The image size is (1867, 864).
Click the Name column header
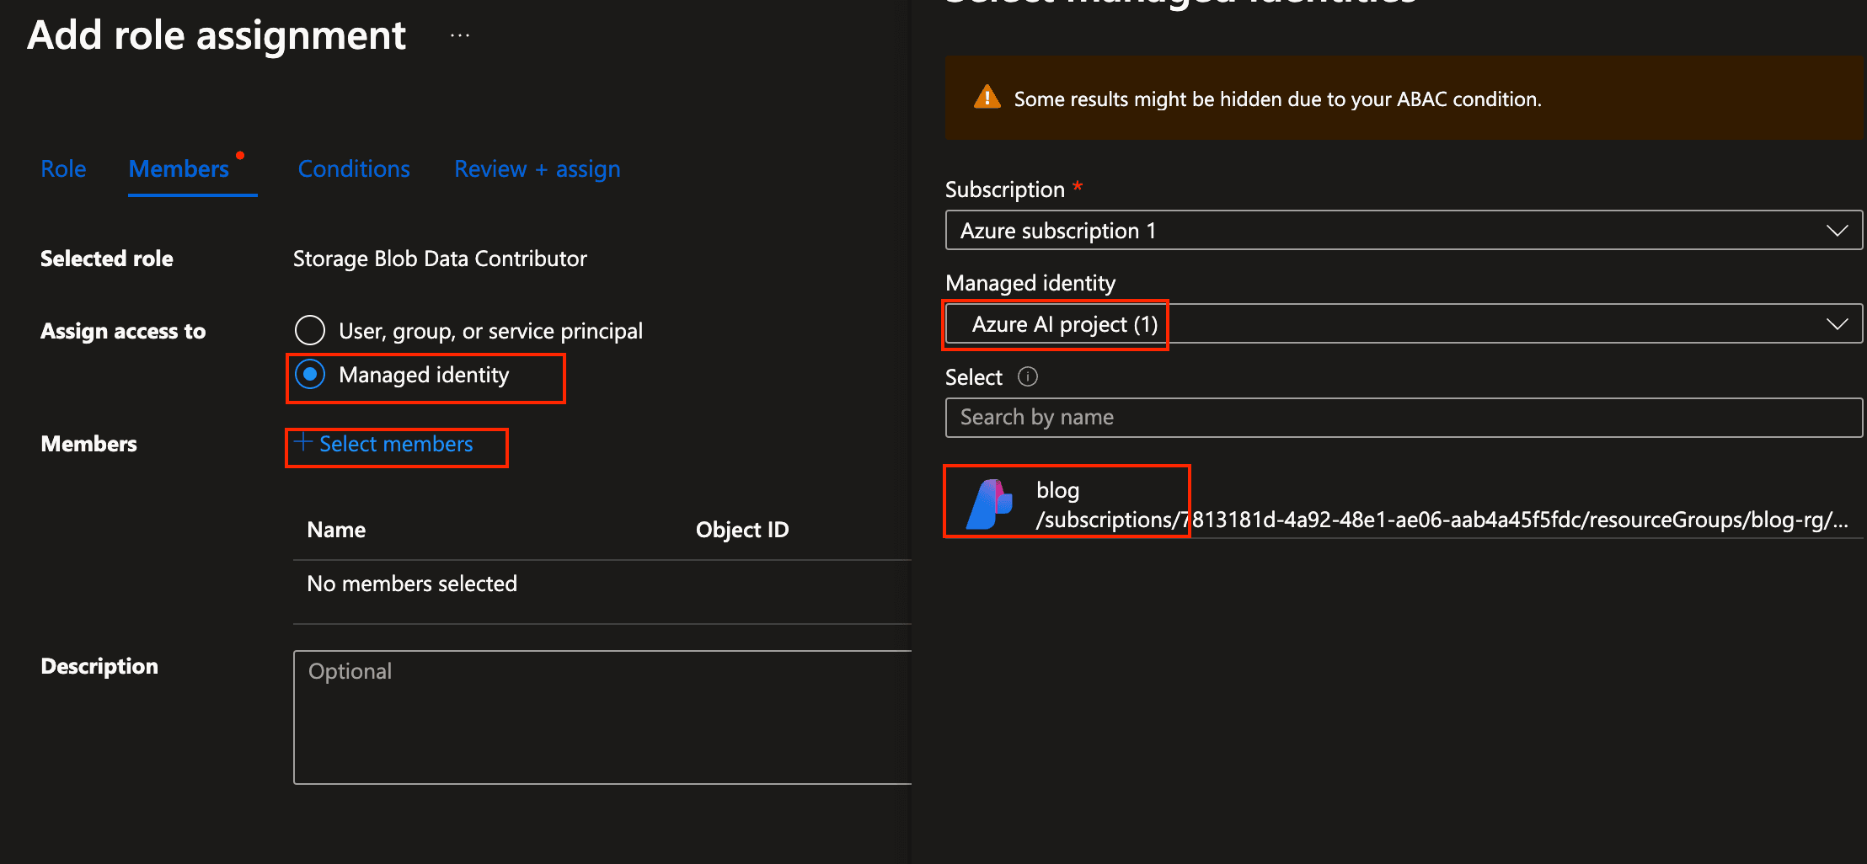(x=336, y=530)
